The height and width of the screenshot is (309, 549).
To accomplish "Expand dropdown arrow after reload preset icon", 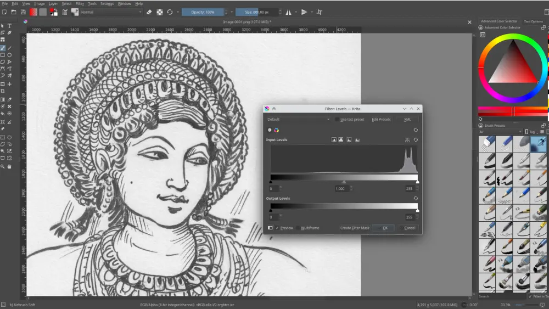I will click(177, 12).
